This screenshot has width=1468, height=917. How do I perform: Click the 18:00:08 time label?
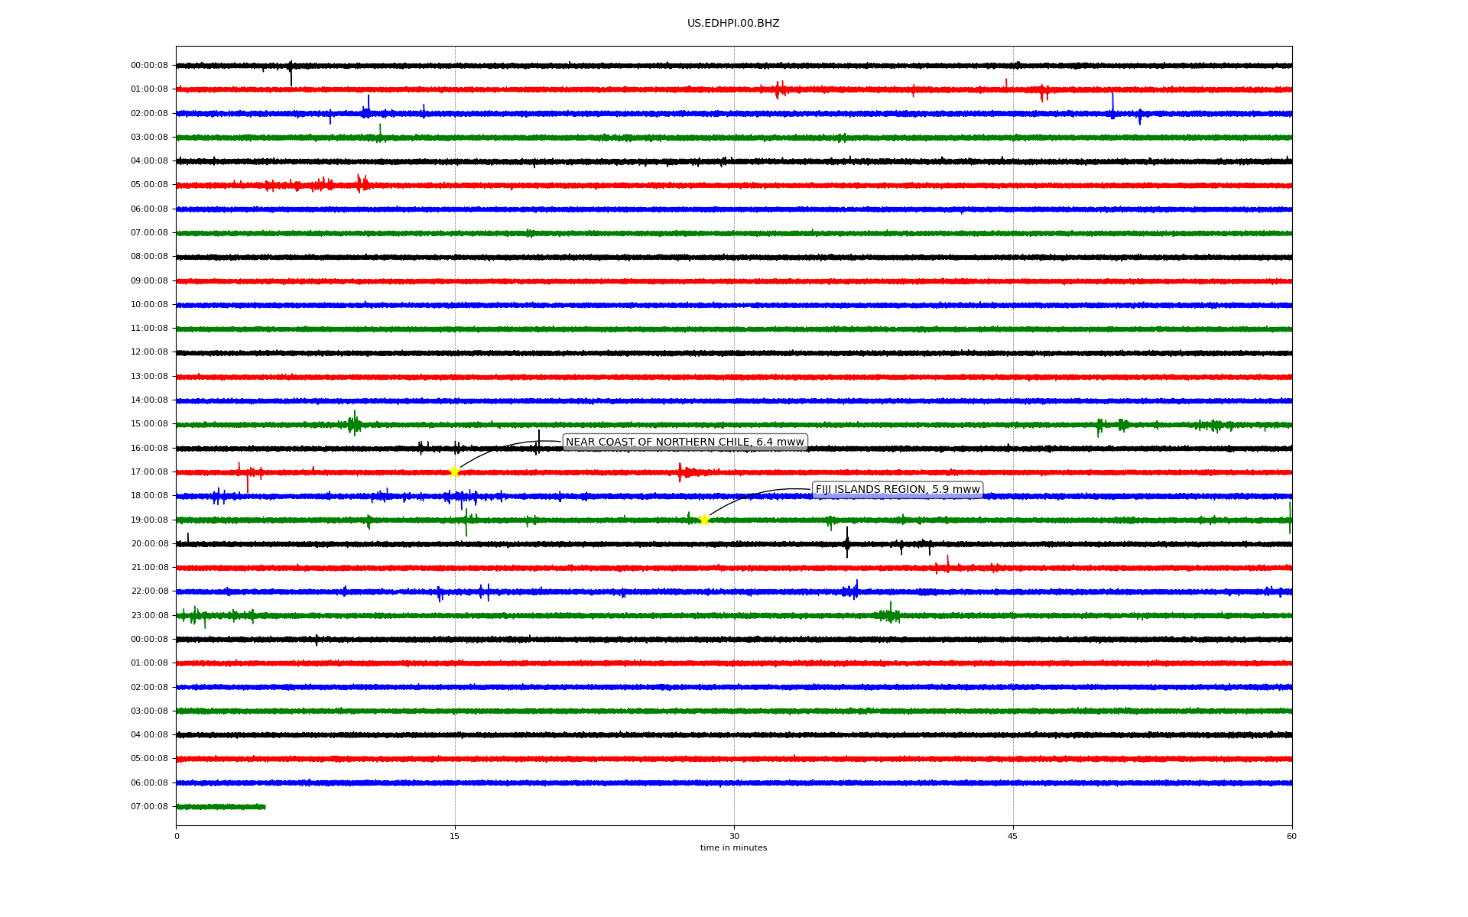pyautogui.click(x=149, y=496)
